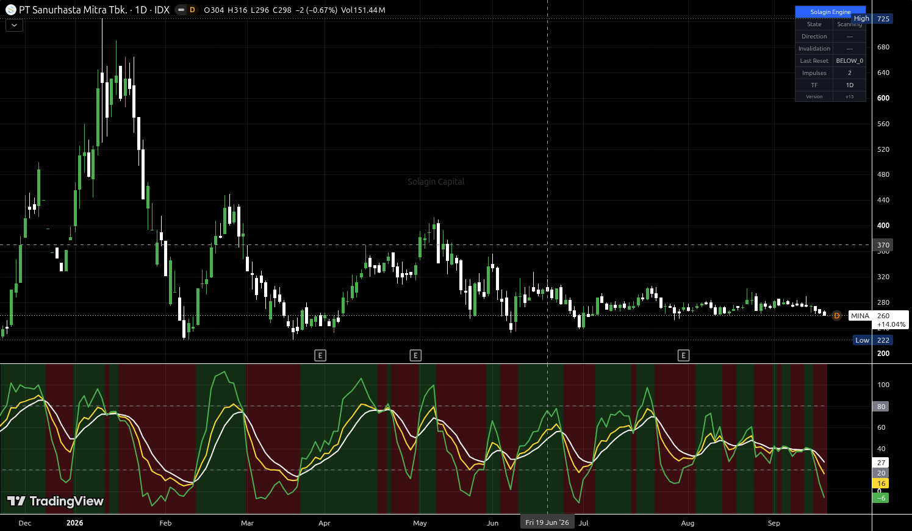Click the E earnings marker near August
Viewport: 912px width, 531px height.
pos(684,355)
